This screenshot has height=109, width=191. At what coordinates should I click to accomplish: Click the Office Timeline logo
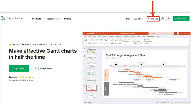12,18
